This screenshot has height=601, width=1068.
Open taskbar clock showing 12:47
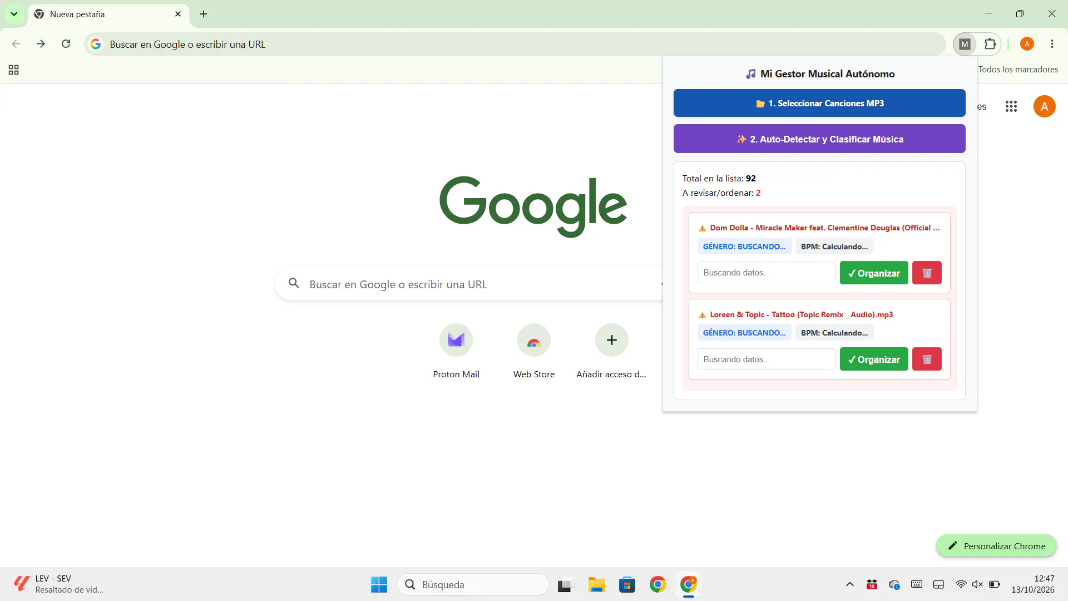pos(1032,584)
